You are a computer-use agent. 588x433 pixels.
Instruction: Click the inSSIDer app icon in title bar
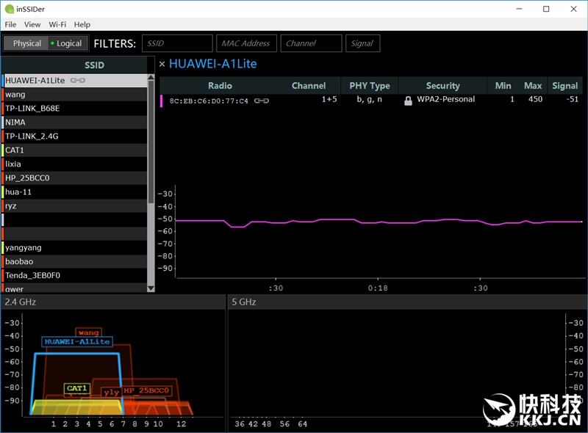[x=8, y=9]
